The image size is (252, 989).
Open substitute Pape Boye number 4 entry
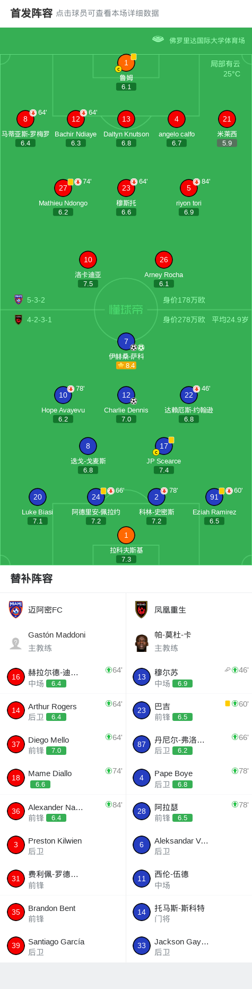189,778
